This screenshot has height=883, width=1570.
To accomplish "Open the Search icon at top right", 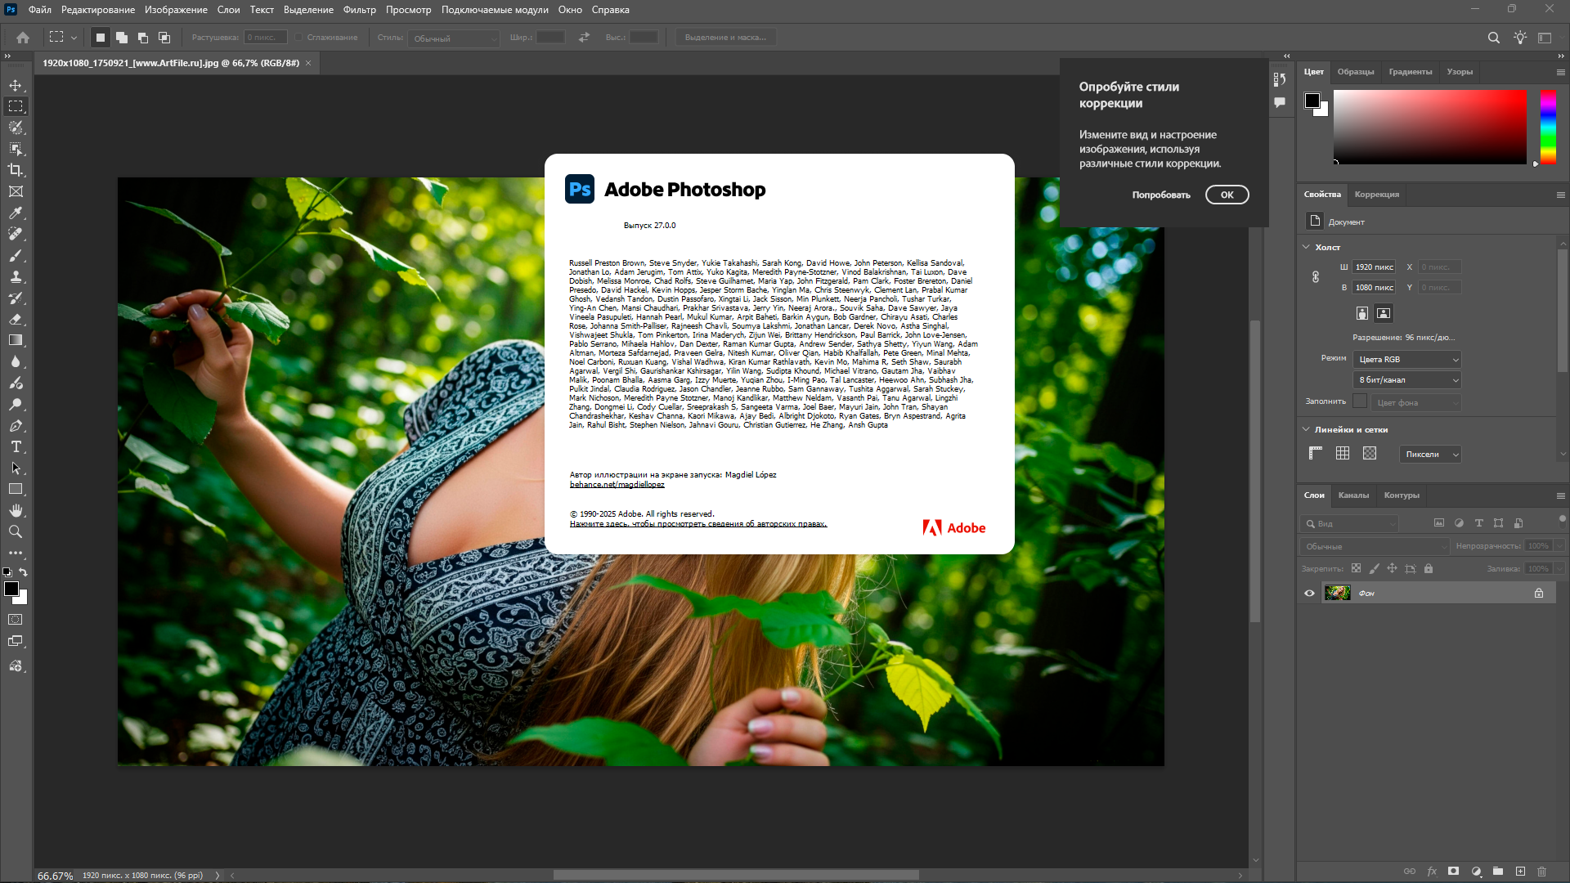I will tap(1493, 38).
